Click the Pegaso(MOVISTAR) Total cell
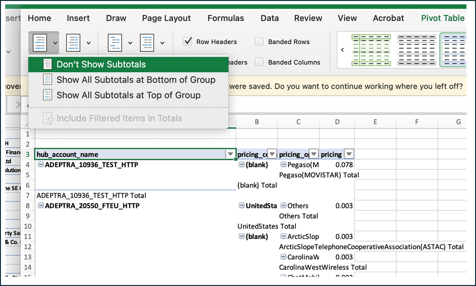 (319, 175)
